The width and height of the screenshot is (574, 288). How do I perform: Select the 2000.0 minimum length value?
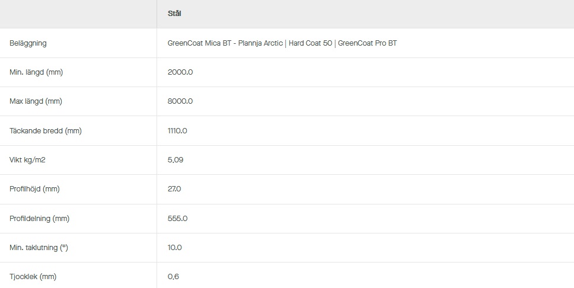(180, 72)
